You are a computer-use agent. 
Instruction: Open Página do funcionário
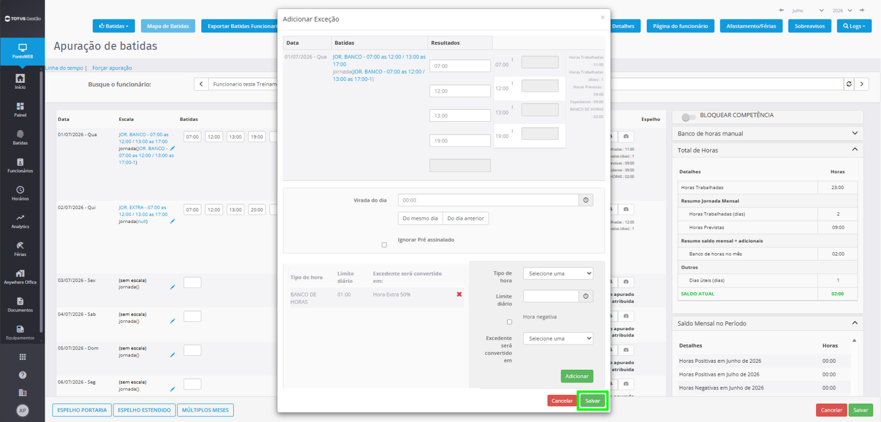(680, 26)
